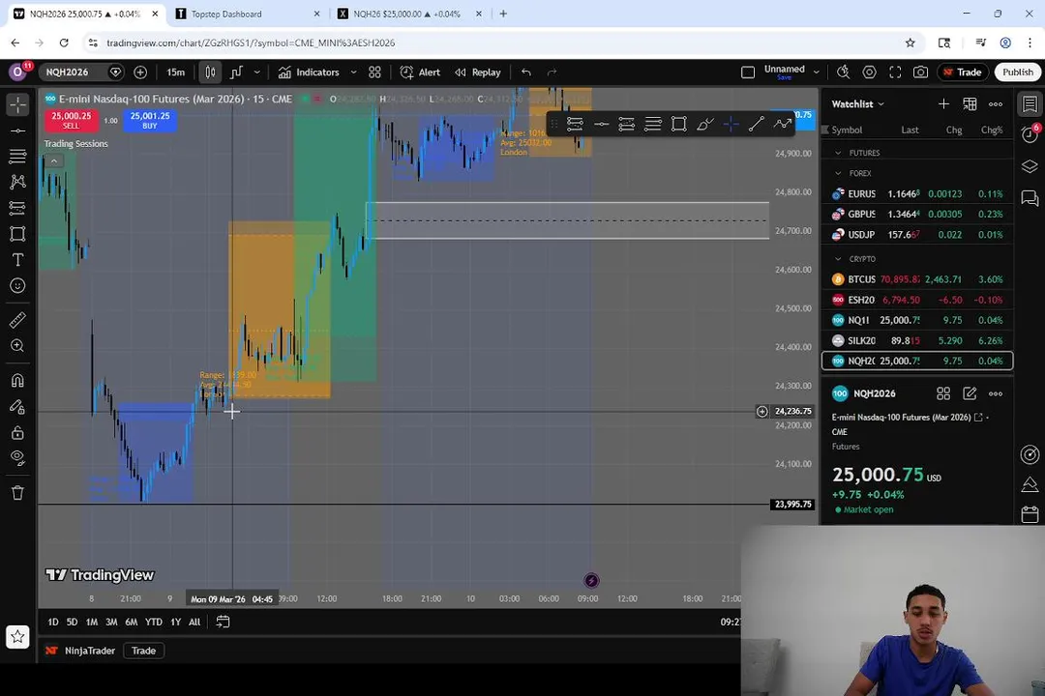The width and height of the screenshot is (1045, 696).
Task: Collapse the FOREX watchlist section
Action: [x=838, y=173]
